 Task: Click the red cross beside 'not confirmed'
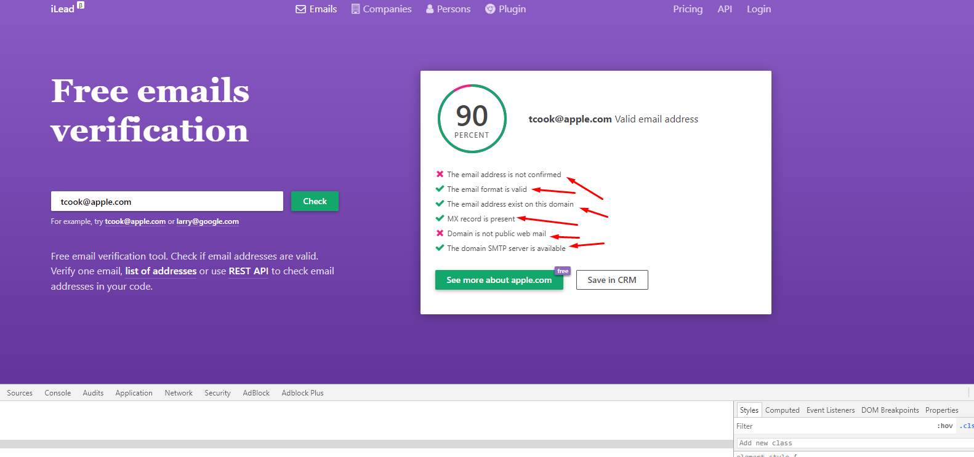[x=440, y=174]
